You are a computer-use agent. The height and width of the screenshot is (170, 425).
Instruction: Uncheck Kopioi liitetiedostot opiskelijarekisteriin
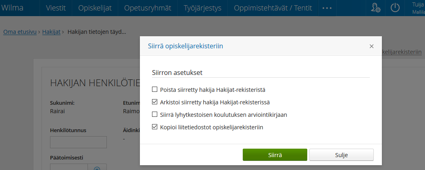point(154,126)
